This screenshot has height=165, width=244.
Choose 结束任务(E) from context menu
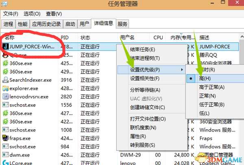coord(142,50)
